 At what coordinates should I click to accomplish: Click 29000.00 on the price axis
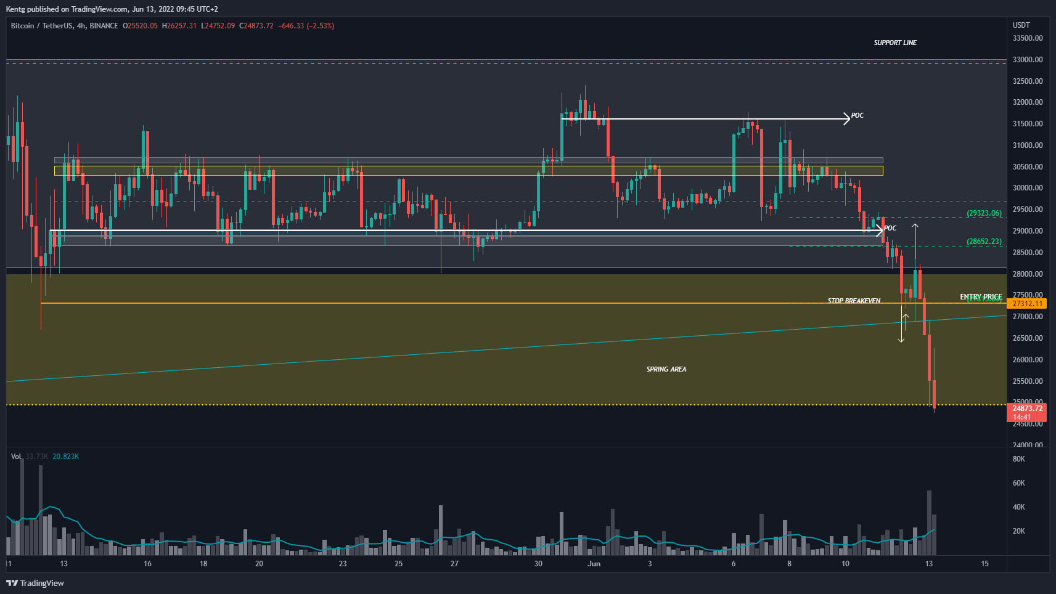[x=1028, y=231]
